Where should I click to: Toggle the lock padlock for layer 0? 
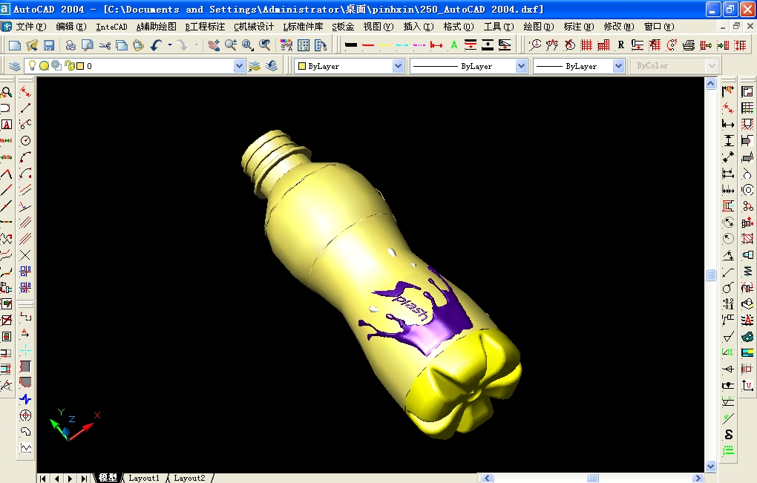point(69,65)
